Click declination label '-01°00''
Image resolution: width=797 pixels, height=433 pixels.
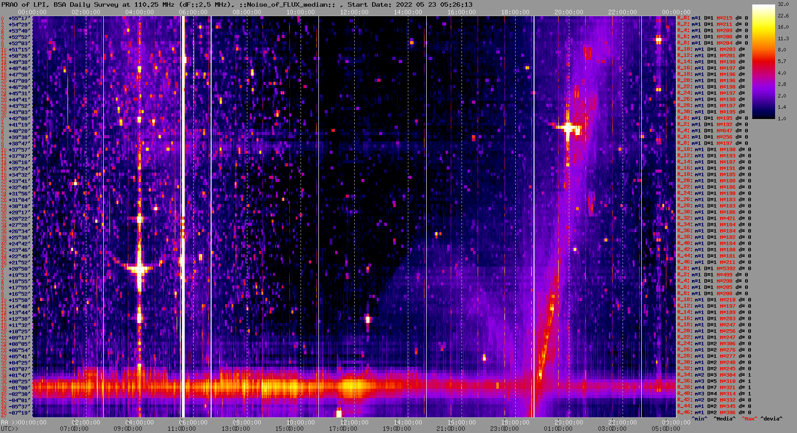tap(19, 387)
